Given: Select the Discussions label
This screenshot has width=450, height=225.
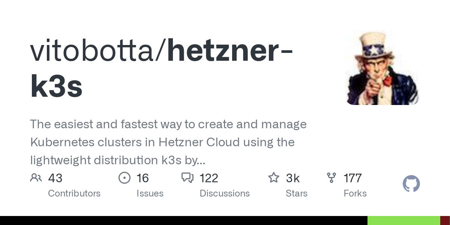Looking at the screenshot, I should pos(225,193).
